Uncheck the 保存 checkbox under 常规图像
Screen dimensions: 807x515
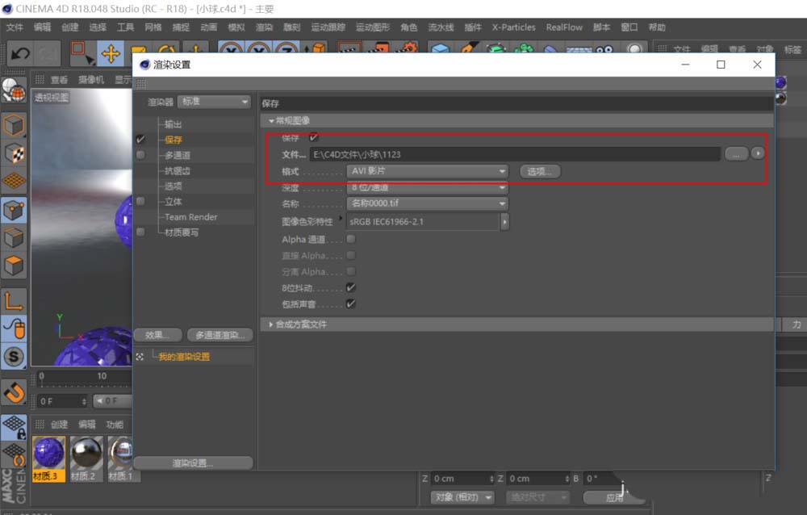313,137
